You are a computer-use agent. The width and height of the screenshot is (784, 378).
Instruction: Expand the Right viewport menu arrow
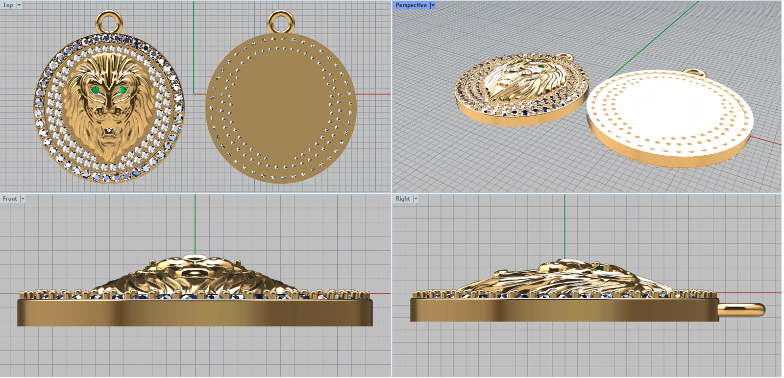[416, 199]
